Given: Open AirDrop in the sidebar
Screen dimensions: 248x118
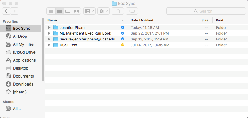Looking at the screenshot, I should (20, 36).
